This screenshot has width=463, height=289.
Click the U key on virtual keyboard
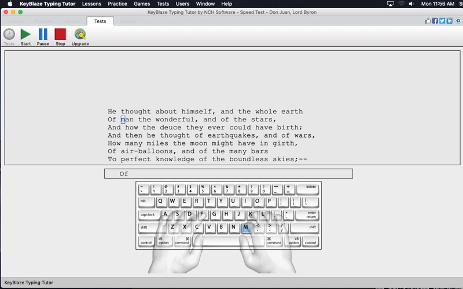(233, 201)
